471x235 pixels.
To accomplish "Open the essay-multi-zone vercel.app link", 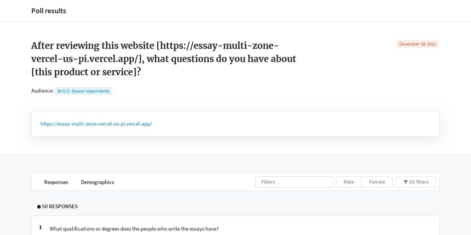I will point(97,124).
